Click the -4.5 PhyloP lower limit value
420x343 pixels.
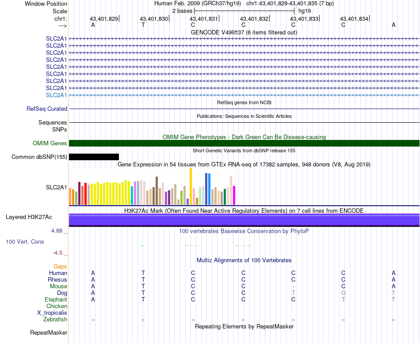tap(57, 253)
